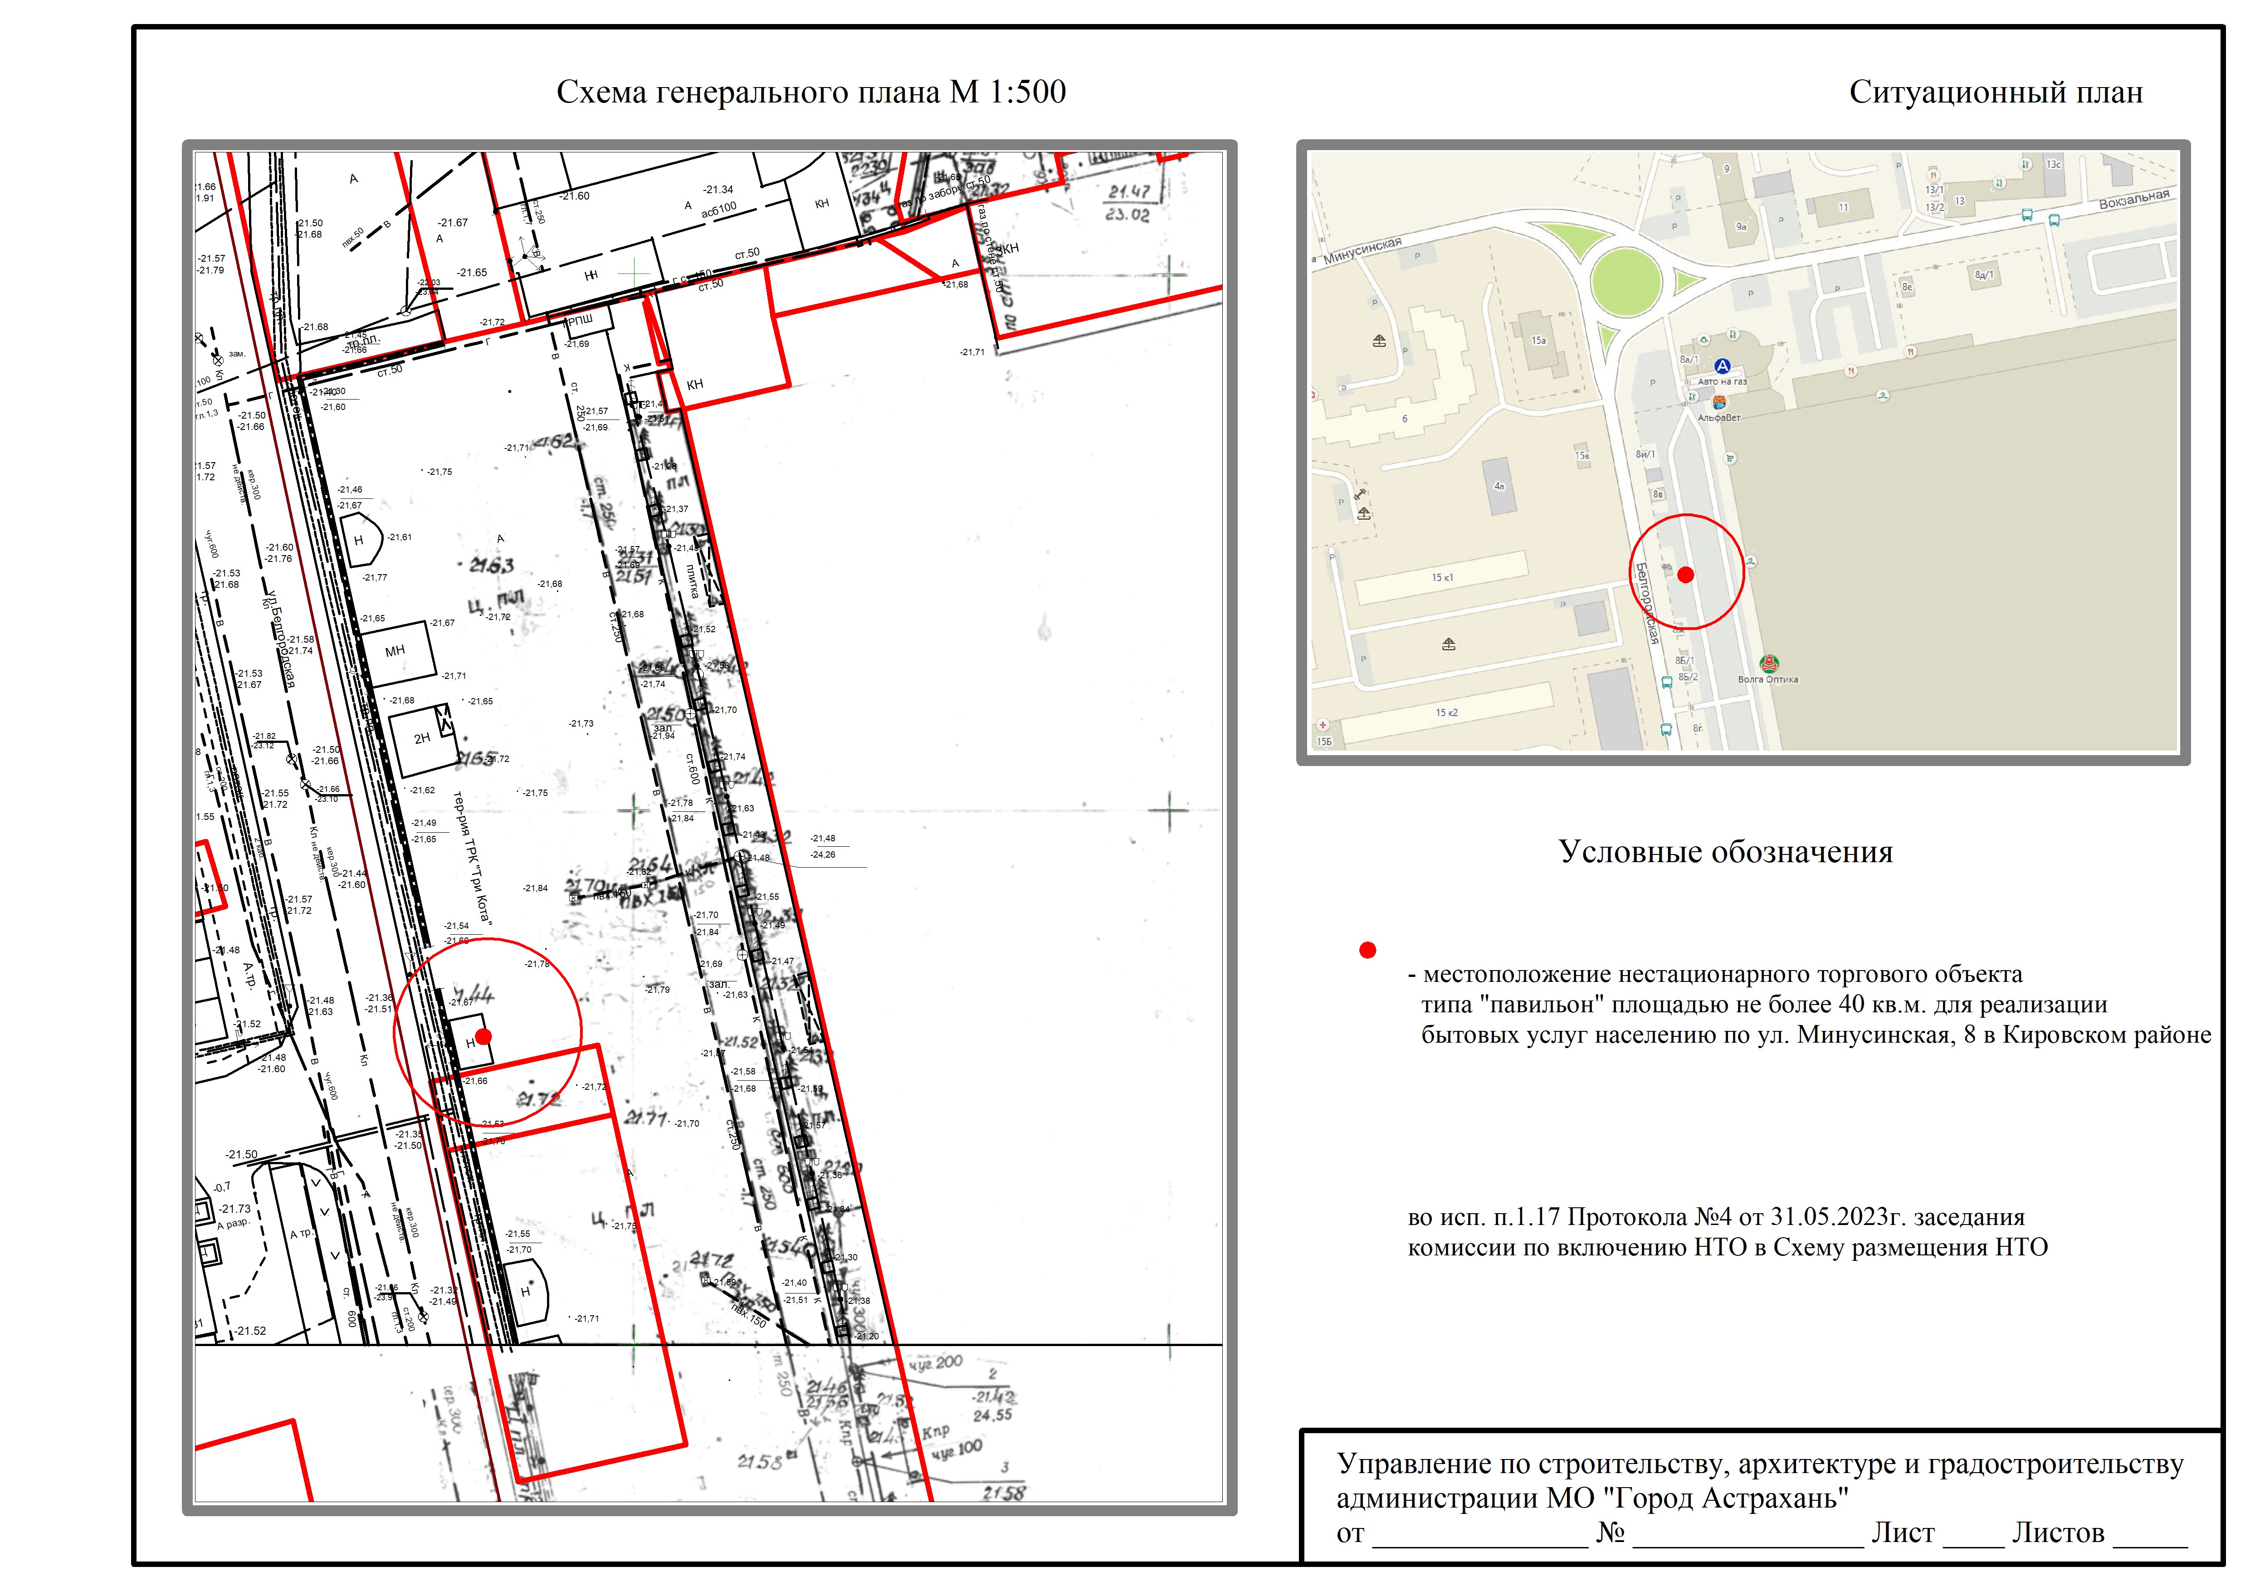Click the green roundabout circle on the map
Screen dimensions: 2250x1591
coord(1626,282)
